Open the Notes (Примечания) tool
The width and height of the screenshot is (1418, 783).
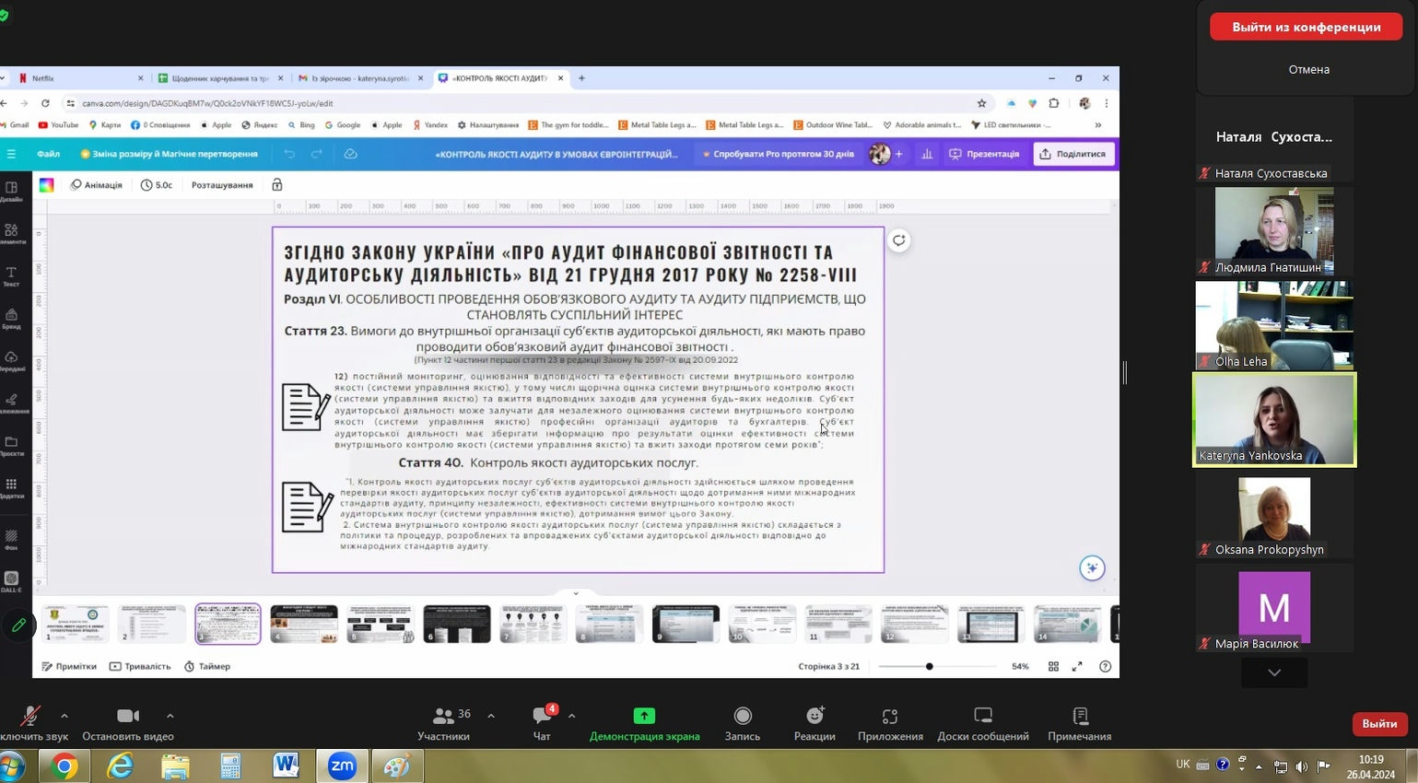pos(1080,717)
